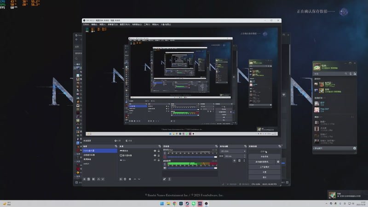Open 场景集合(S) menu in OBS
368x207 pixels.
pyautogui.click(x=137, y=24)
